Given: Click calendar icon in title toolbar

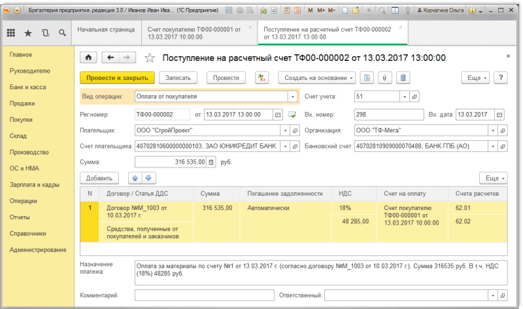Looking at the screenshot, I should 297,10.
